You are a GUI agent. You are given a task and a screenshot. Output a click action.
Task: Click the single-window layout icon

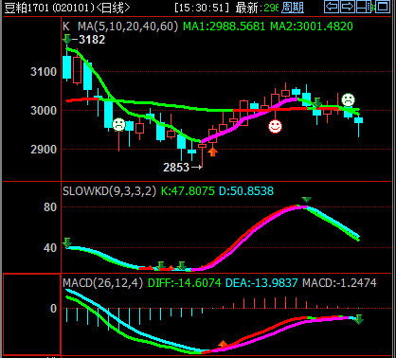tap(383, 7)
